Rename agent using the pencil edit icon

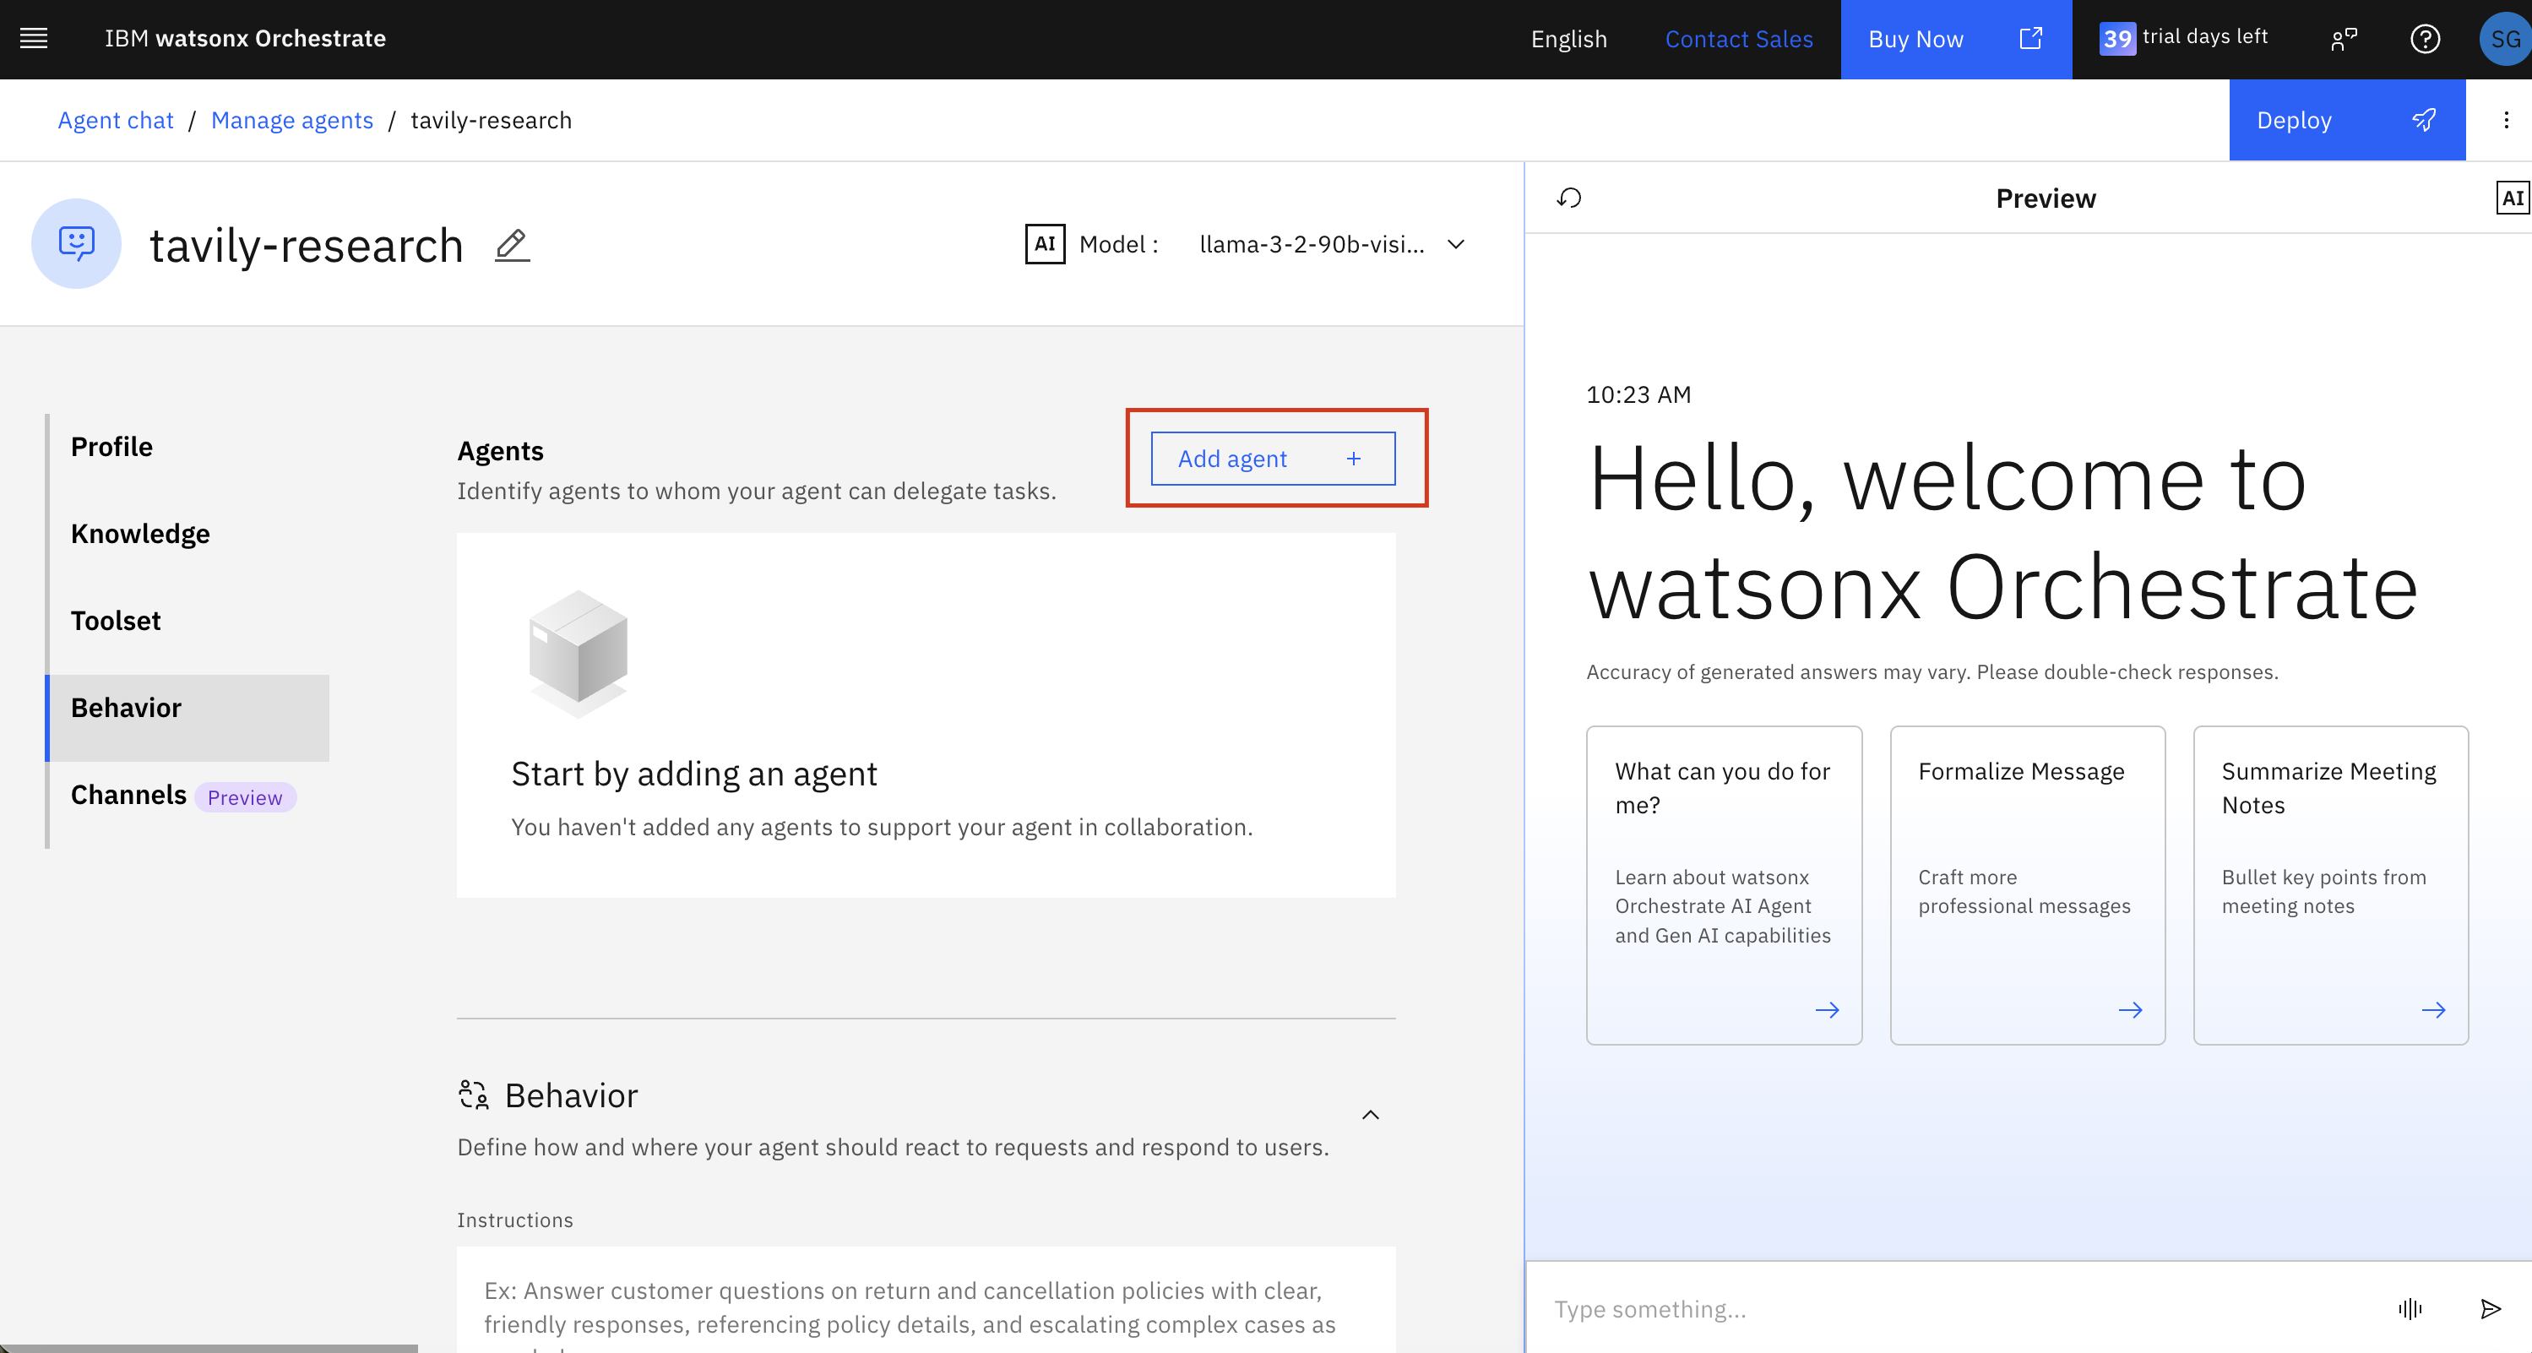(x=511, y=246)
